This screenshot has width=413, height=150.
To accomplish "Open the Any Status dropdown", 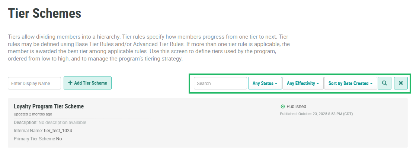I will pyautogui.click(x=265, y=83).
